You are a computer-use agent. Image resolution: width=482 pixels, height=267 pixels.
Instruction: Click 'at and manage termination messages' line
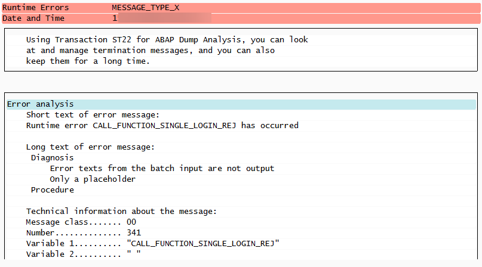point(151,51)
